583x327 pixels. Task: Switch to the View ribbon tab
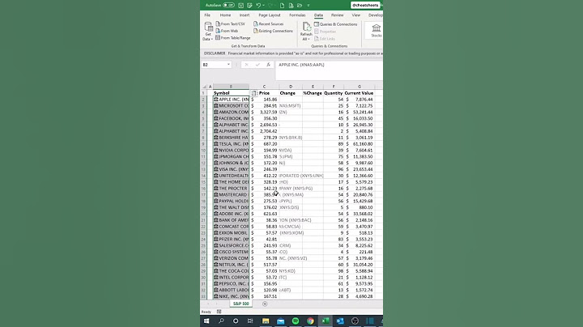tap(355, 15)
